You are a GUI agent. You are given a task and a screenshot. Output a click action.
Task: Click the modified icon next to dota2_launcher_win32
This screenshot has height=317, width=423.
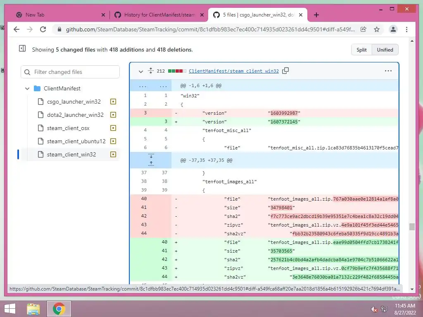tap(113, 115)
